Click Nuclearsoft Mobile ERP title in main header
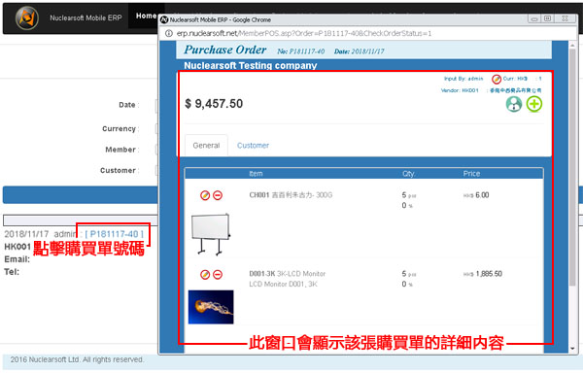Image resolution: width=583 pixels, height=373 pixels. pyautogui.click(x=86, y=17)
